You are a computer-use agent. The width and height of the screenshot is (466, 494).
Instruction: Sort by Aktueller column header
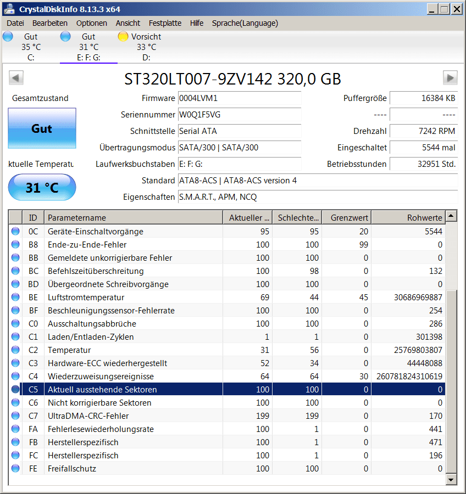tap(248, 217)
